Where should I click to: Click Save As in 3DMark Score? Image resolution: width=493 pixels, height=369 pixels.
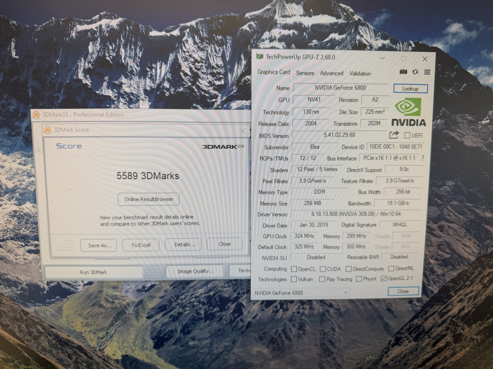99,245
